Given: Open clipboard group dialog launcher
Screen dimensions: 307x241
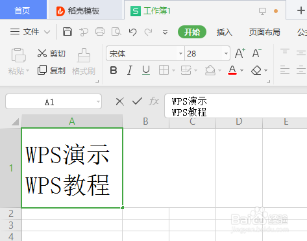Looking at the screenshot, I should click(x=97, y=82).
